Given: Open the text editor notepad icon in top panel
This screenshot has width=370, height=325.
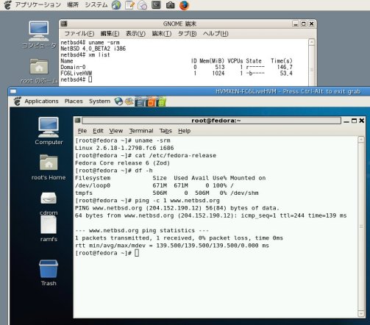Looking at the screenshot, I should click(x=129, y=5).
